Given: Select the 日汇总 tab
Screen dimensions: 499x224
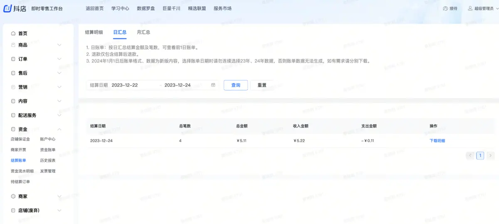Looking at the screenshot, I should (x=120, y=32).
